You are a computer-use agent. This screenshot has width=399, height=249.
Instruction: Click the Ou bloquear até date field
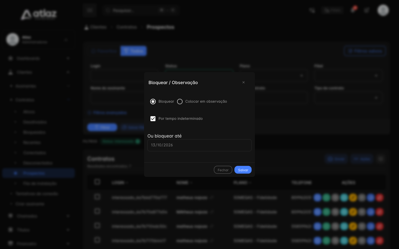click(x=199, y=145)
